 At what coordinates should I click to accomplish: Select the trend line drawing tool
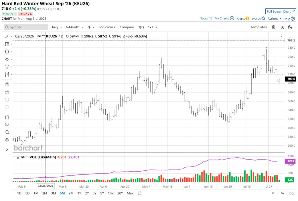7,36
